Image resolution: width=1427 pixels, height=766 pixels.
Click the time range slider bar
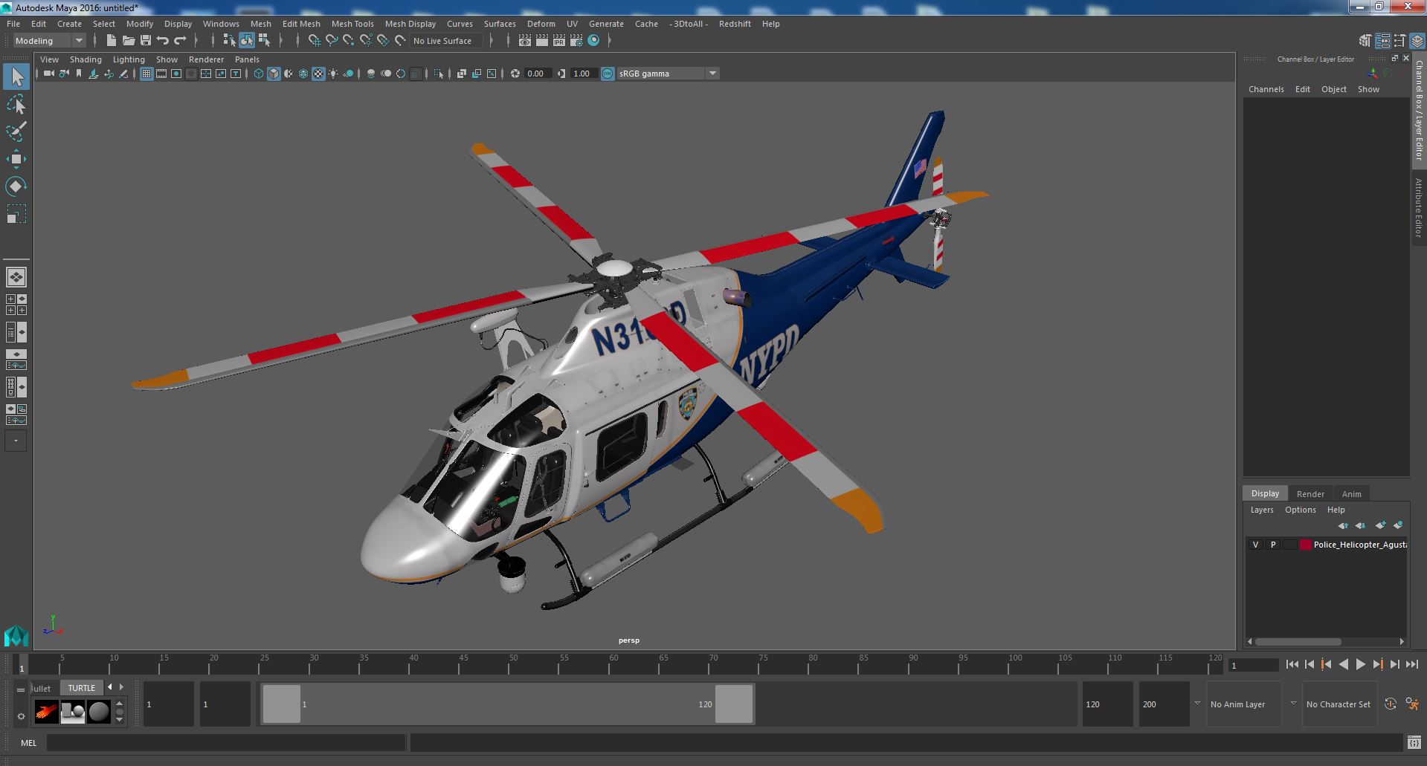507,704
